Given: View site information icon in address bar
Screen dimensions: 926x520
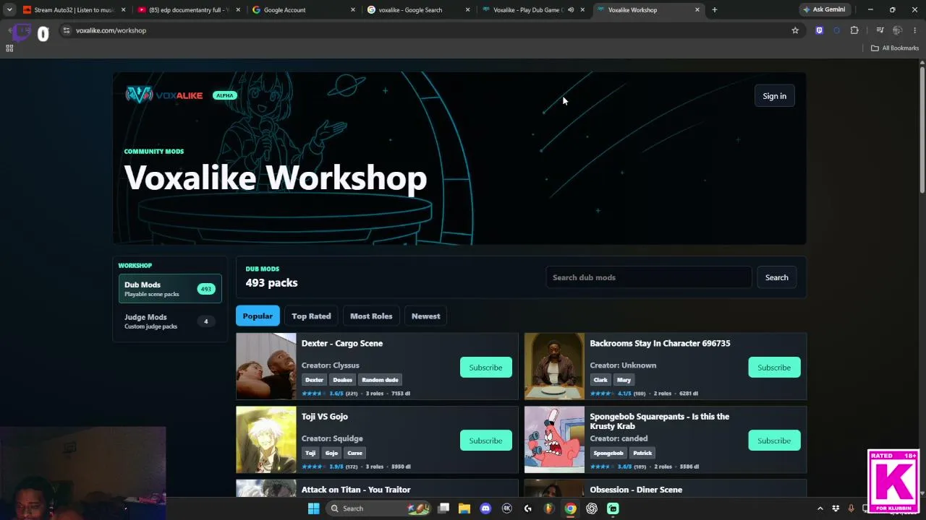Looking at the screenshot, I should [66, 30].
